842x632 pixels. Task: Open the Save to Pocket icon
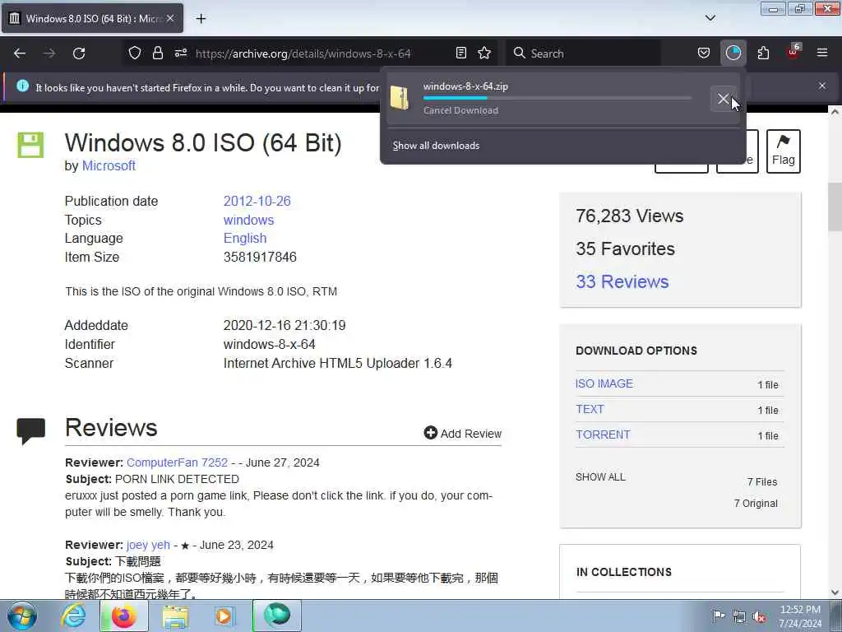point(704,53)
